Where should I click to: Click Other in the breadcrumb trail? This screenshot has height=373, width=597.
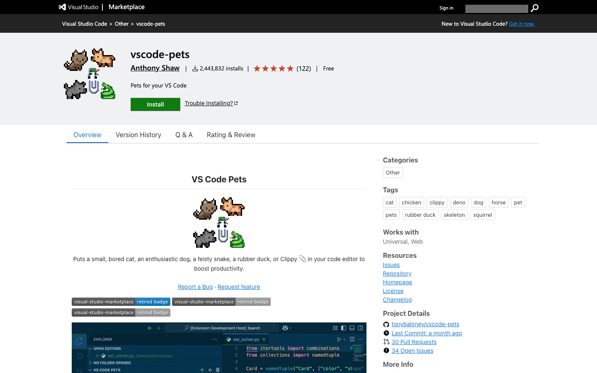(x=121, y=24)
